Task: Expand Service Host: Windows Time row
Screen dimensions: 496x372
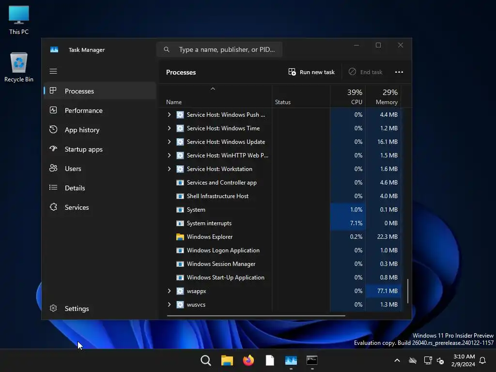Action: click(x=169, y=128)
